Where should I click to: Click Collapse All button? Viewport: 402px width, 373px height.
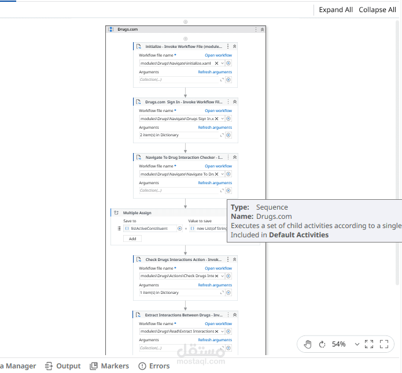377,10
